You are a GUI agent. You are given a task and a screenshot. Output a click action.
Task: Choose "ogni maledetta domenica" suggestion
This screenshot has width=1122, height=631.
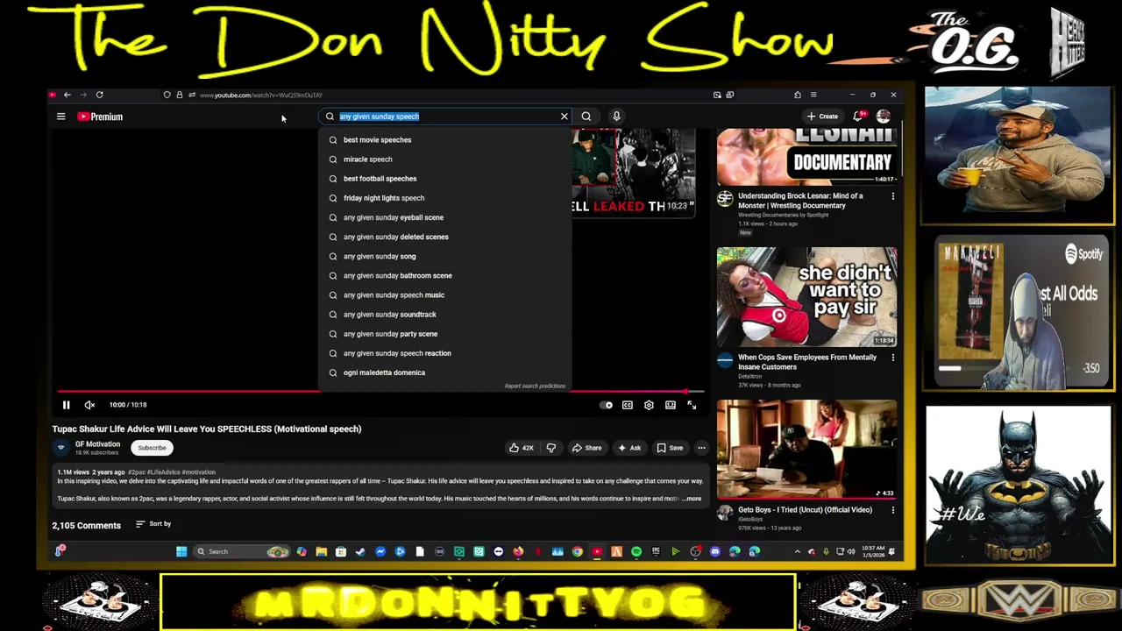coord(445,372)
